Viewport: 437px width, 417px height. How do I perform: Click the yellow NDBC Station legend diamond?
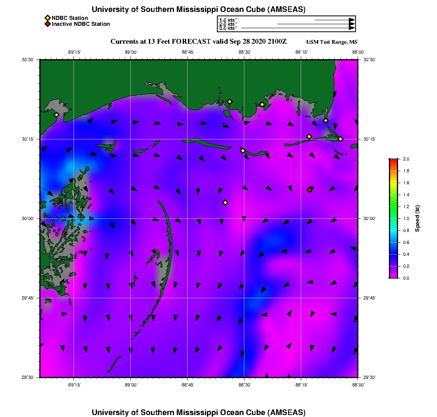point(47,18)
